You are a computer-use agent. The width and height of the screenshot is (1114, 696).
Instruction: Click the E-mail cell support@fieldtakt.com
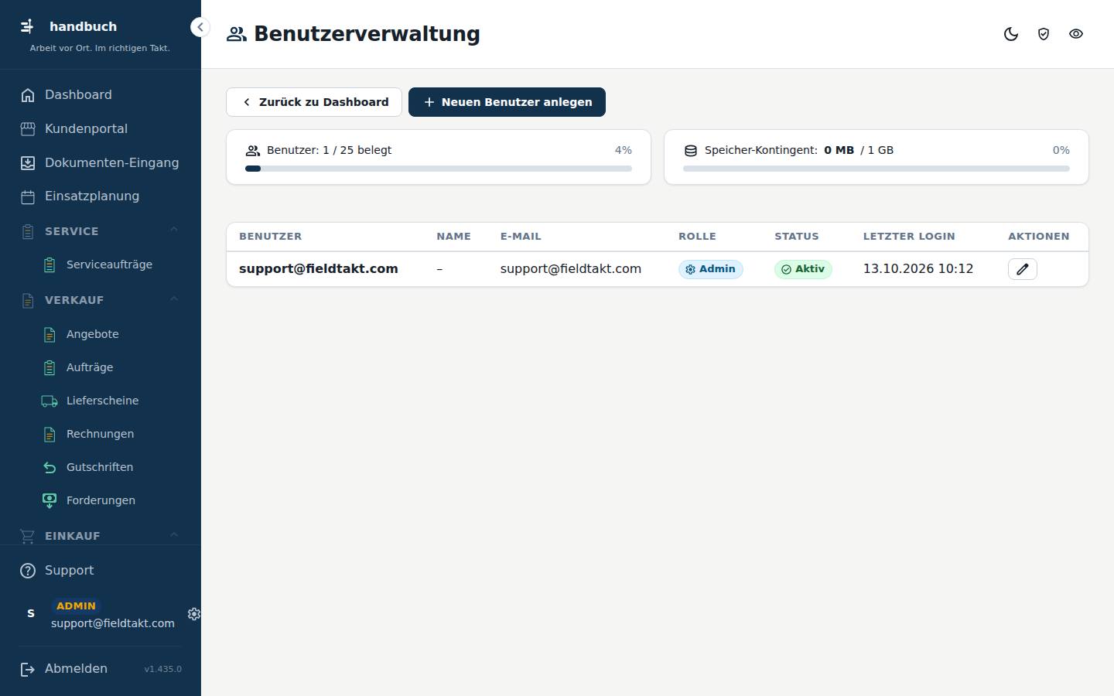(x=571, y=269)
